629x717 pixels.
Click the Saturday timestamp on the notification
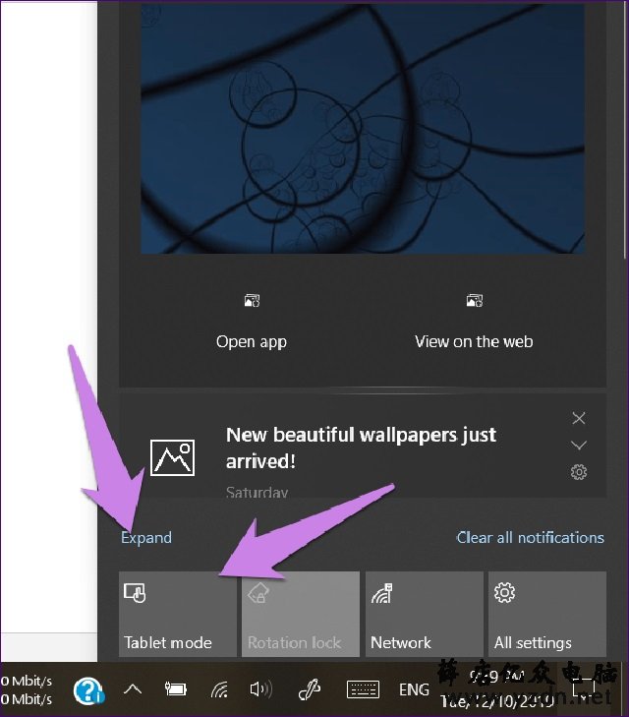click(257, 493)
